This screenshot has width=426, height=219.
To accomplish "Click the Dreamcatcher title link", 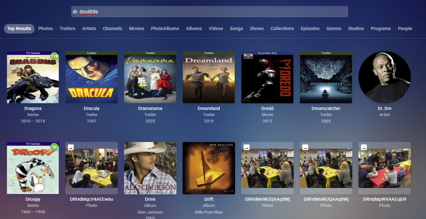I will (x=326, y=108).
